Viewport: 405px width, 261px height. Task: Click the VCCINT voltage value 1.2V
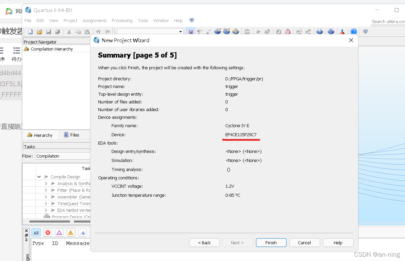(230, 186)
